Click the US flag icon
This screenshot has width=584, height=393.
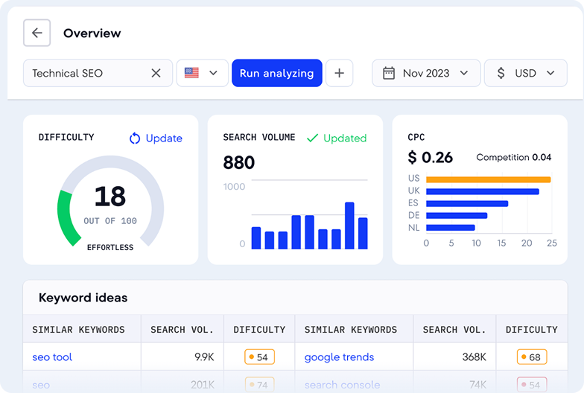pyautogui.click(x=191, y=73)
